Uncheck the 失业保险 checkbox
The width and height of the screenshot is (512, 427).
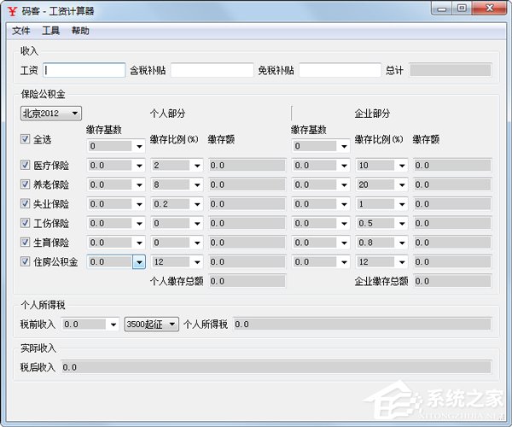(25, 203)
